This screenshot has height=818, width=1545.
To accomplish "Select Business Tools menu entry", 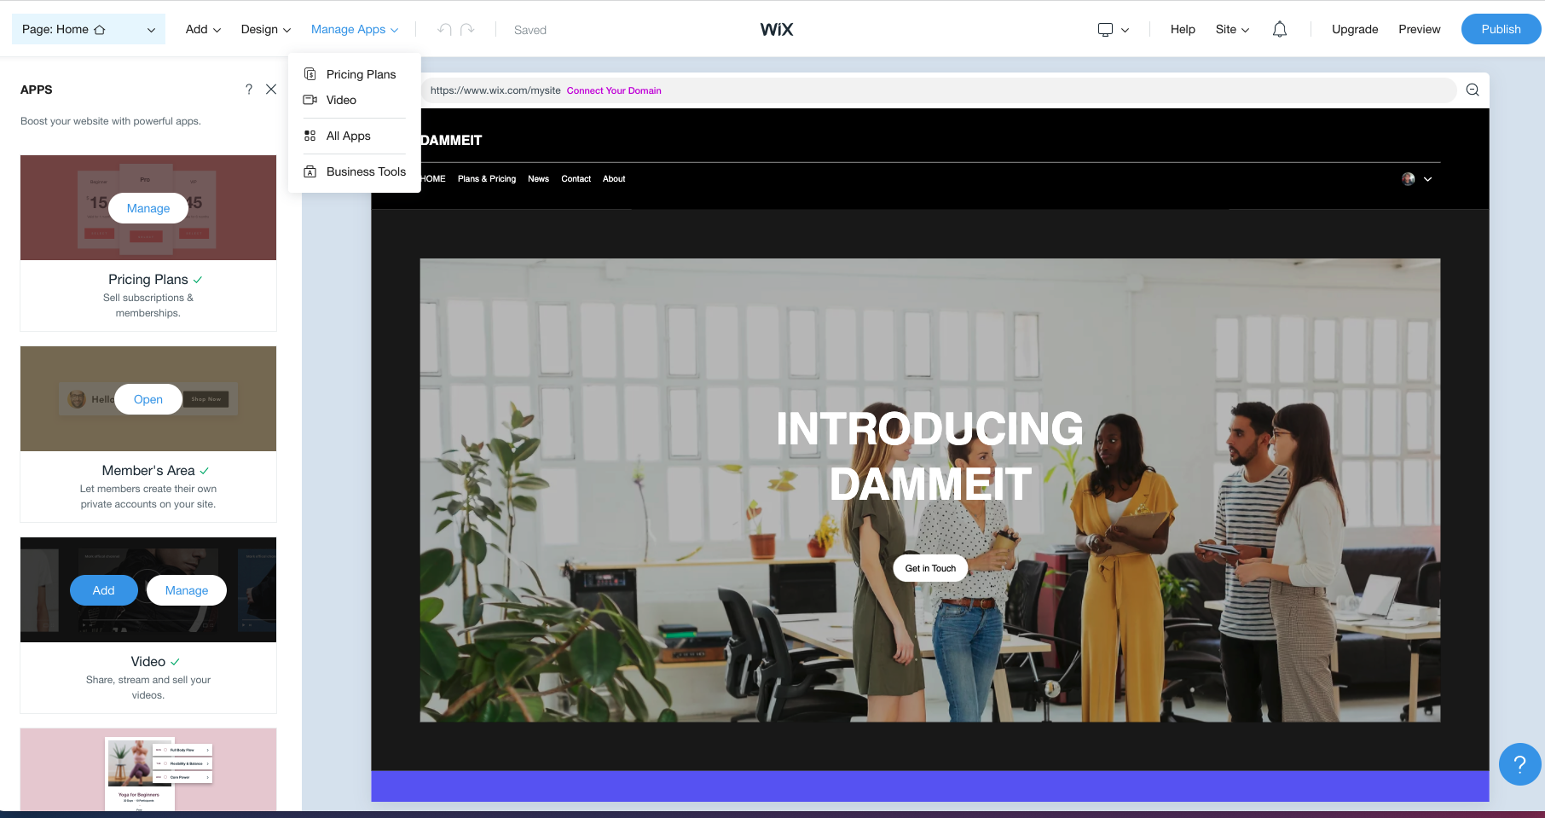I will tap(366, 172).
